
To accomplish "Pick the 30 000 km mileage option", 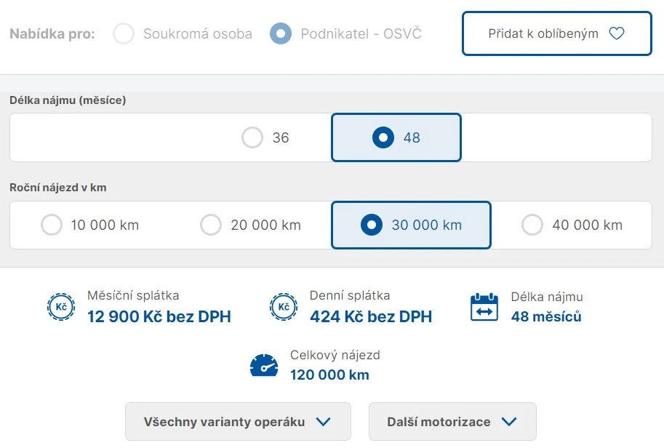I will [411, 225].
